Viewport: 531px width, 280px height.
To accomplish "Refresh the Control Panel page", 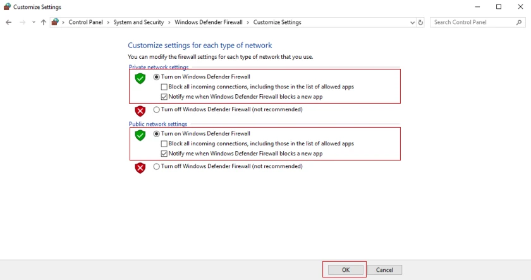I will pyautogui.click(x=420, y=23).
